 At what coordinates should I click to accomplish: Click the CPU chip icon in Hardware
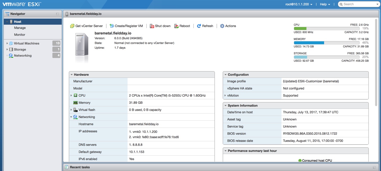pos(75,95)
